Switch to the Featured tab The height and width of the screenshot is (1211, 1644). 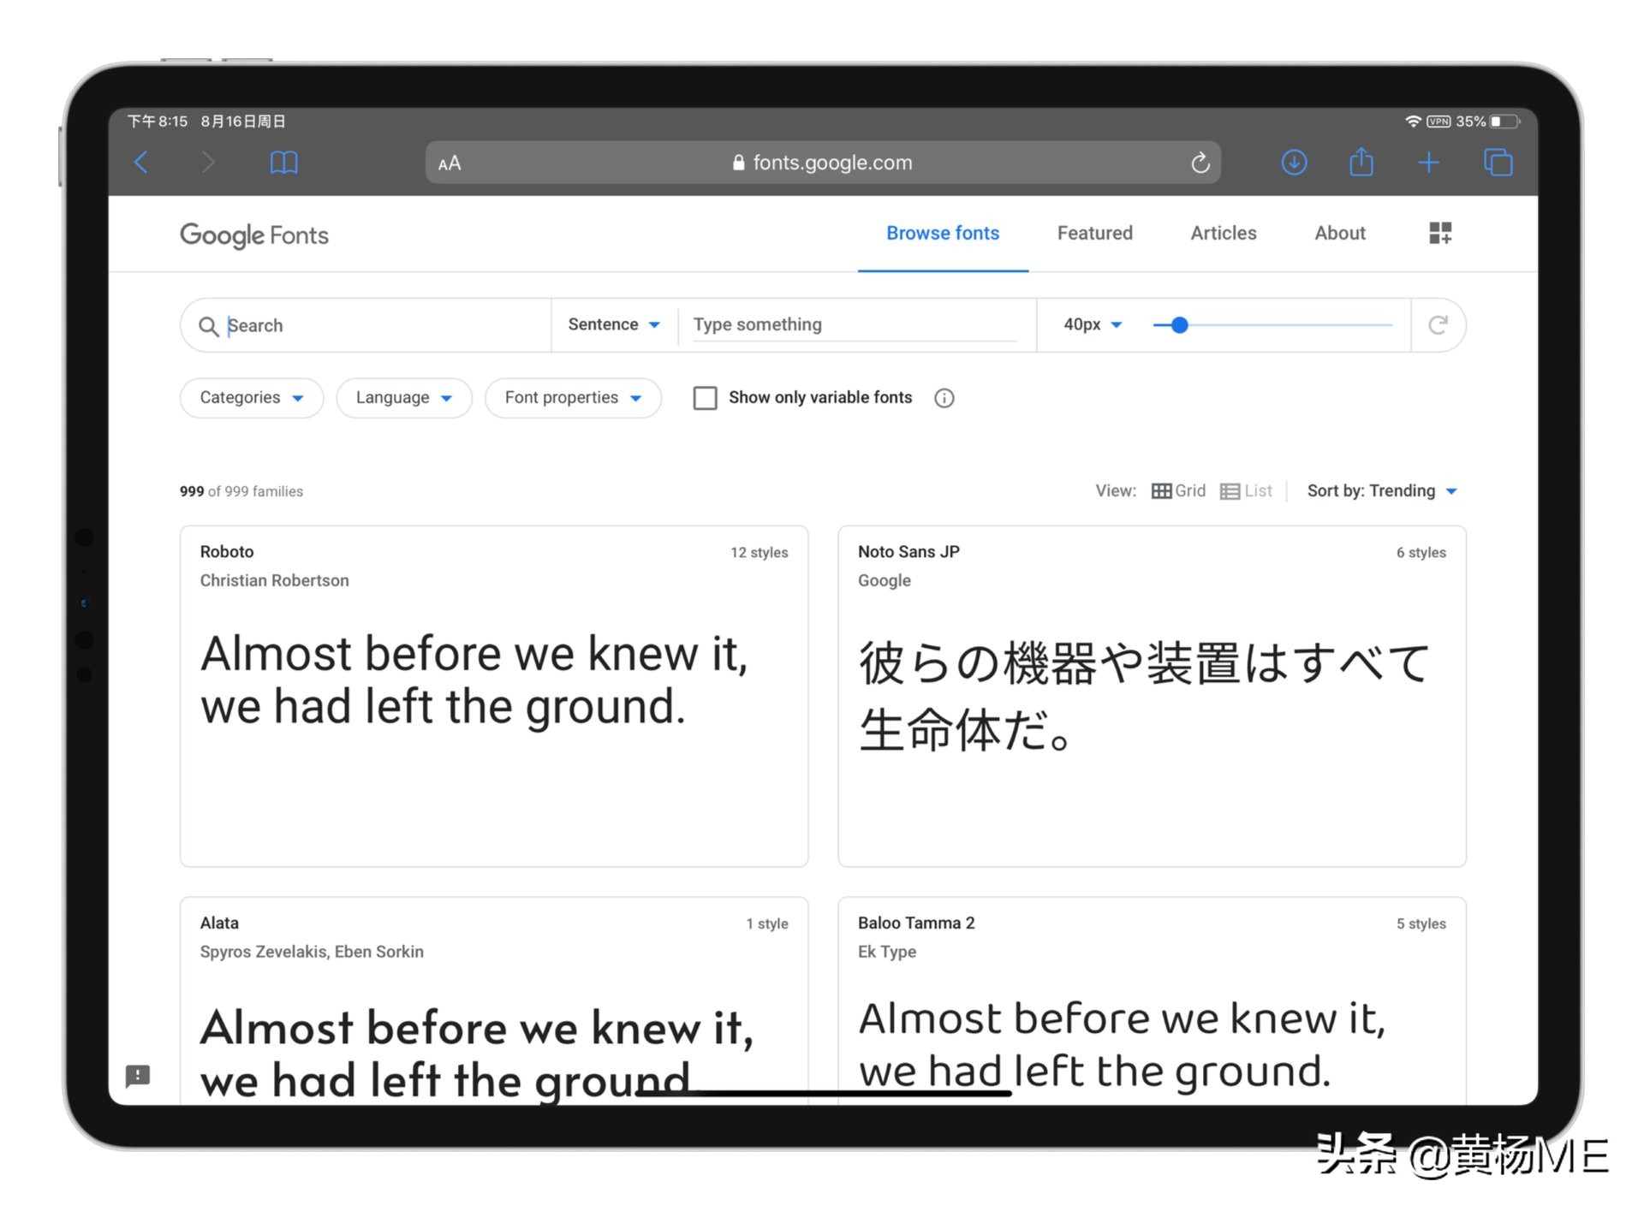point(1094,233)
